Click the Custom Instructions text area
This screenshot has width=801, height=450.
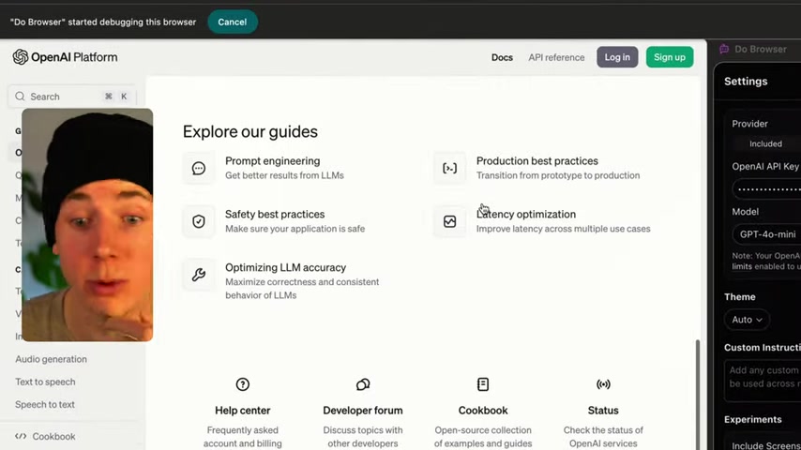coord(763,380)
